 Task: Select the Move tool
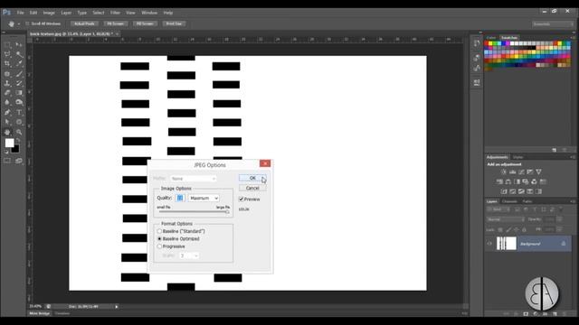[19, 44]
